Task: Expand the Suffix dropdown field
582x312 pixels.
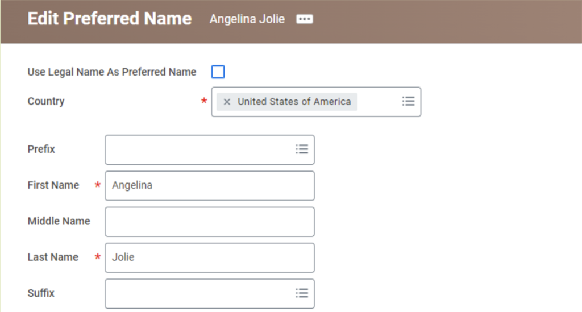Action: coord(210,293)
